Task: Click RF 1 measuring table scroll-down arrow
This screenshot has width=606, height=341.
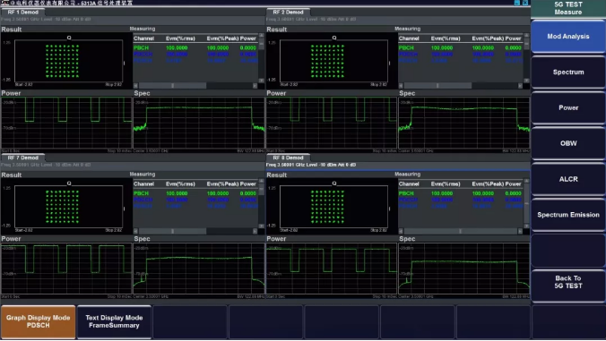Action: point(261,81)
